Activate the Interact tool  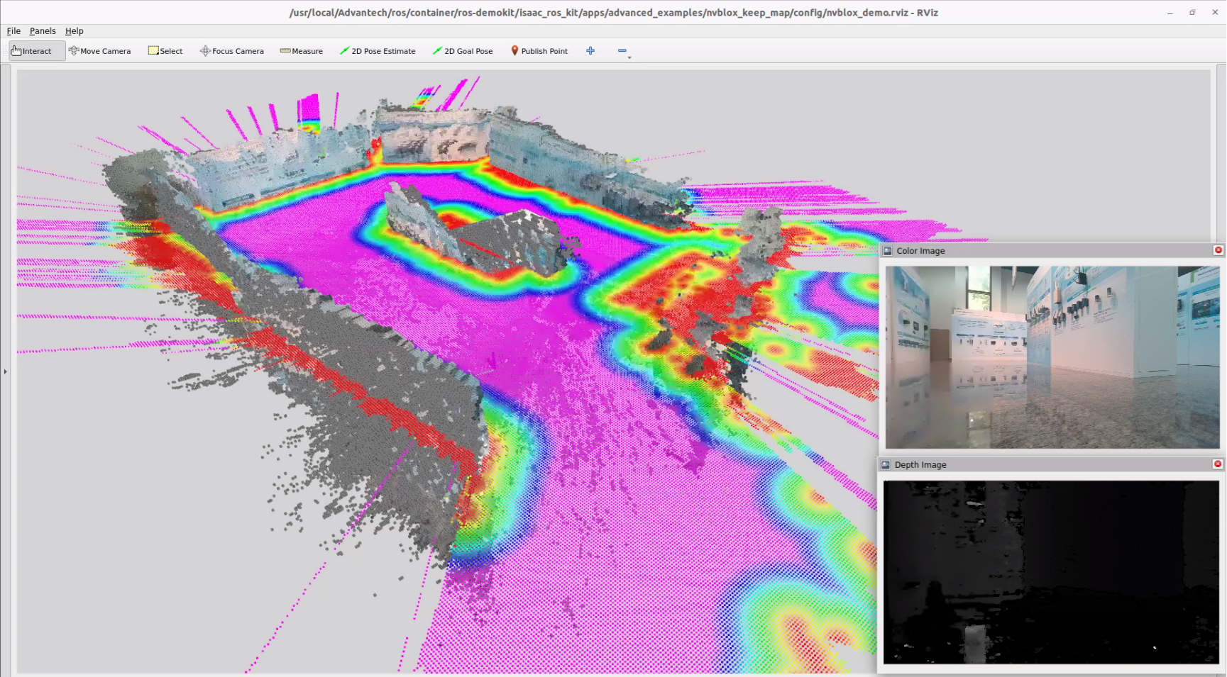click(32, 51)
